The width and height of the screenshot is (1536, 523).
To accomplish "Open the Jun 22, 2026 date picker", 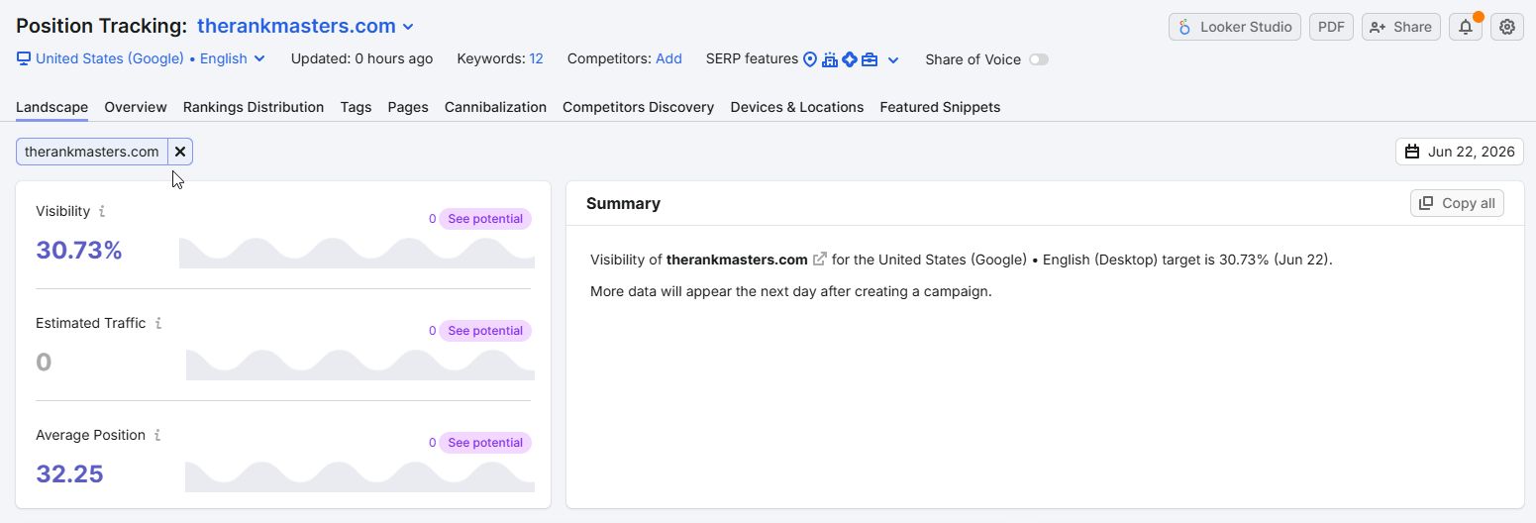I will tap(1460, 152).
